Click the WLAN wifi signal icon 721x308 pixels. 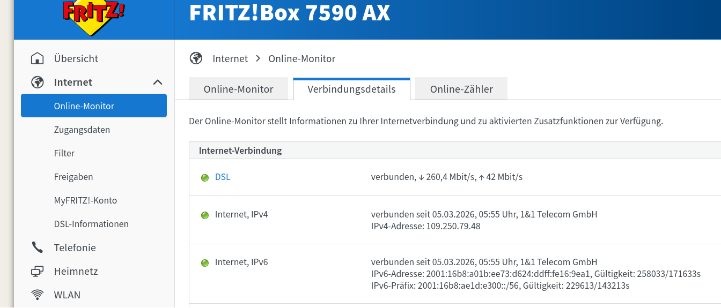(x=37, y=295)
